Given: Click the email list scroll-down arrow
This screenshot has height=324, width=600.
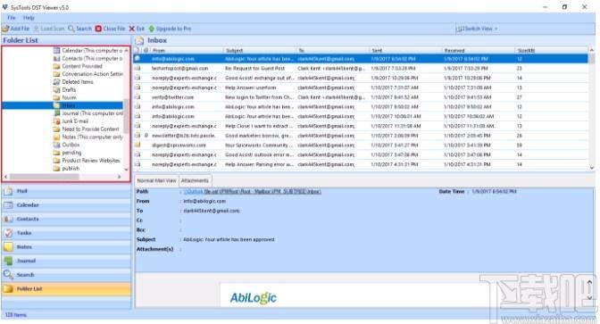Looking at the screenshot, I should [x=592, y=168].
